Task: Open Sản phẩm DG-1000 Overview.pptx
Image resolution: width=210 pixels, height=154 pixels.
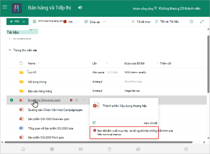Action: (x=49, y=119)
